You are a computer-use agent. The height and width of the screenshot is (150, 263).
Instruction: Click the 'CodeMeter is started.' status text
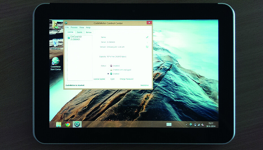[75, 85]
